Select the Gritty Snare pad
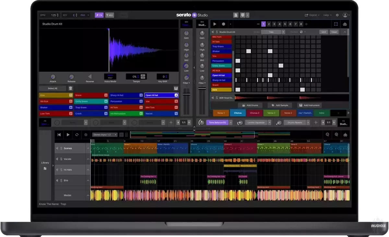Screen dimensions: 389x237 click(91, 101)
